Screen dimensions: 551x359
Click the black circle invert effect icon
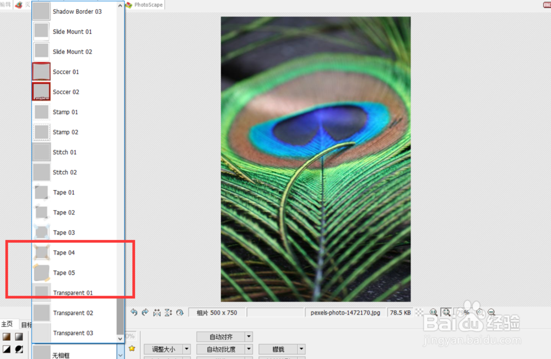(x=19, y=349)
